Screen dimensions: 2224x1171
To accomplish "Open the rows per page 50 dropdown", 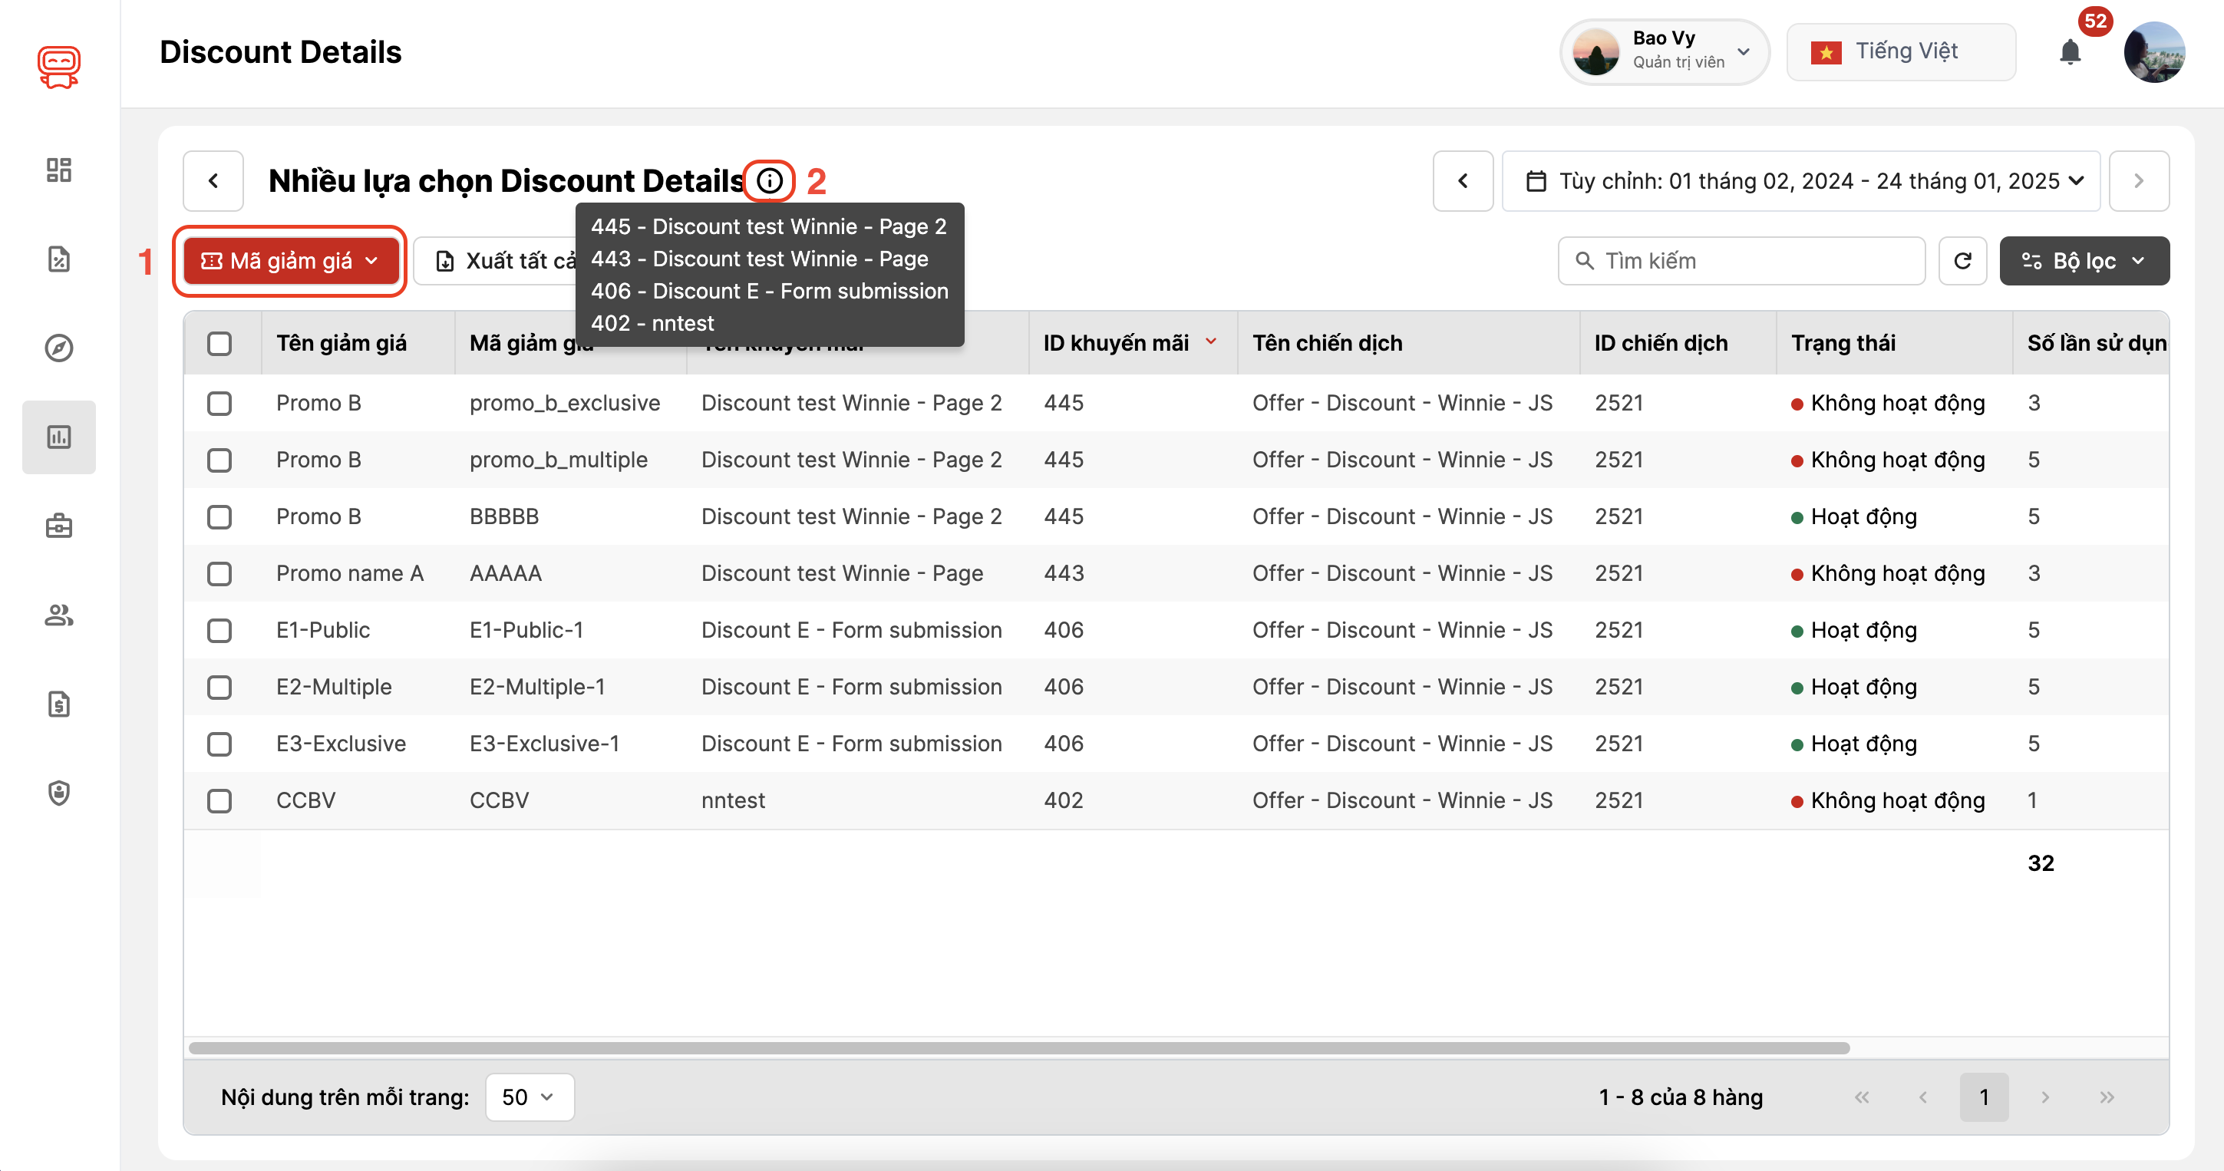I will coord(528,1097).
